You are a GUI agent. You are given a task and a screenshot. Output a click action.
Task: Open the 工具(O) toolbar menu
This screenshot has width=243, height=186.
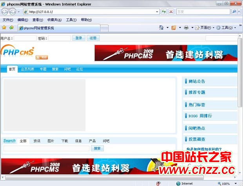(x=226, y=28)
